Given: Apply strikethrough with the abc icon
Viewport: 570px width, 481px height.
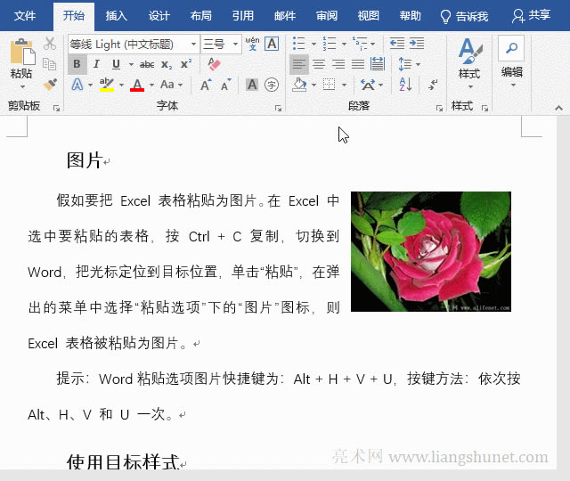Looking at the screenshot, I should (x=147, y=64).
